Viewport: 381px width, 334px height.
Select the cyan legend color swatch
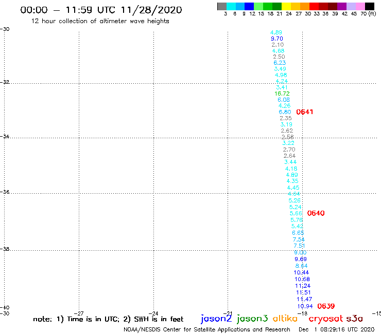[x=231, y=6]
